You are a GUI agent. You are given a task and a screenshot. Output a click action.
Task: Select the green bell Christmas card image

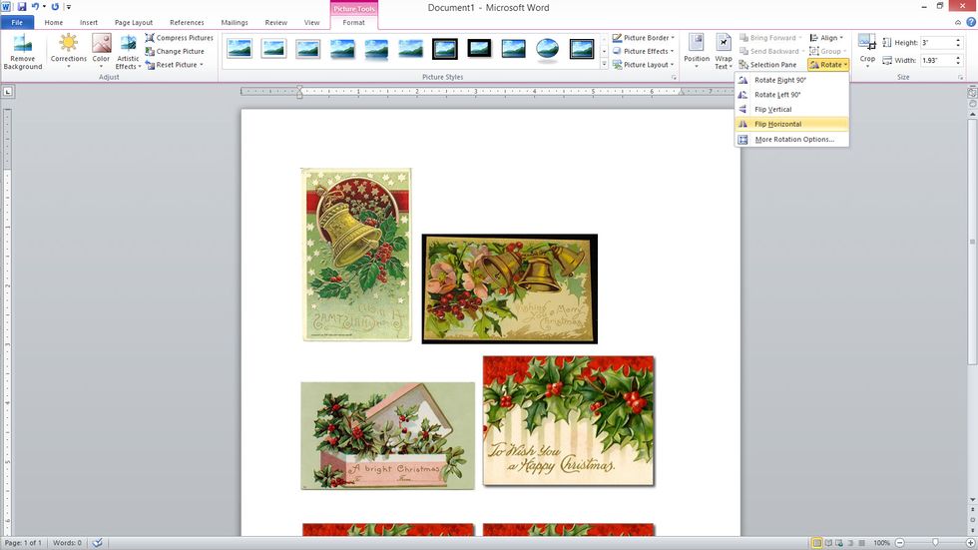[356, 255]
